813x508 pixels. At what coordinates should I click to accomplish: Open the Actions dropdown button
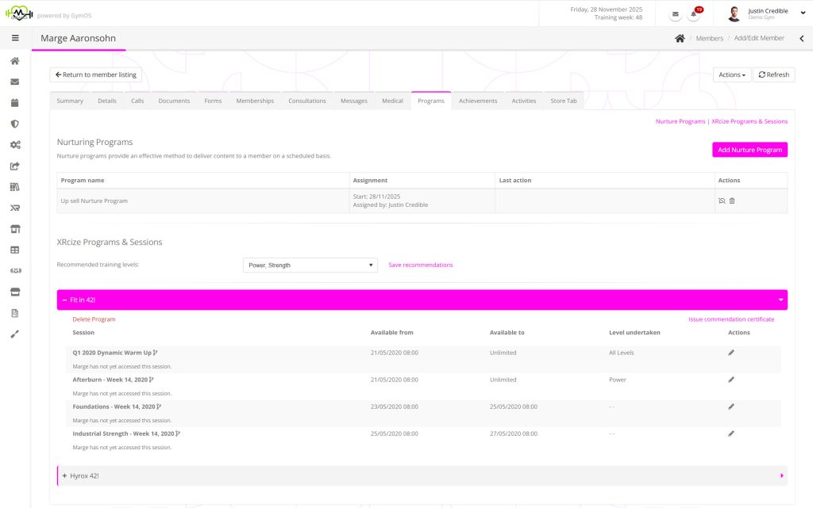[x=731, y=74]
